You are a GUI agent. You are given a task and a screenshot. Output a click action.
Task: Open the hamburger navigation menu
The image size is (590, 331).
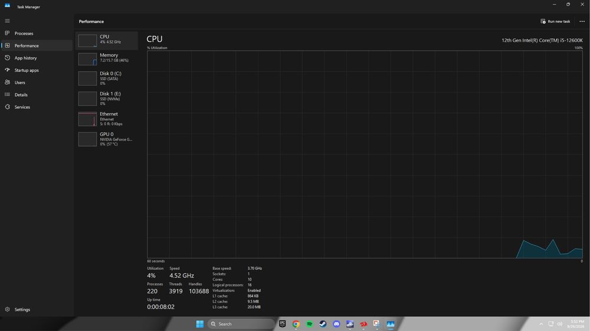coord(7,21)
